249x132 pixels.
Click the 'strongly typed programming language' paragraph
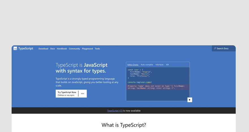[87, 82]
